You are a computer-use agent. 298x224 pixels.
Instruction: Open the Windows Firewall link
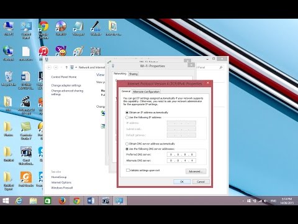click(62, 188)
